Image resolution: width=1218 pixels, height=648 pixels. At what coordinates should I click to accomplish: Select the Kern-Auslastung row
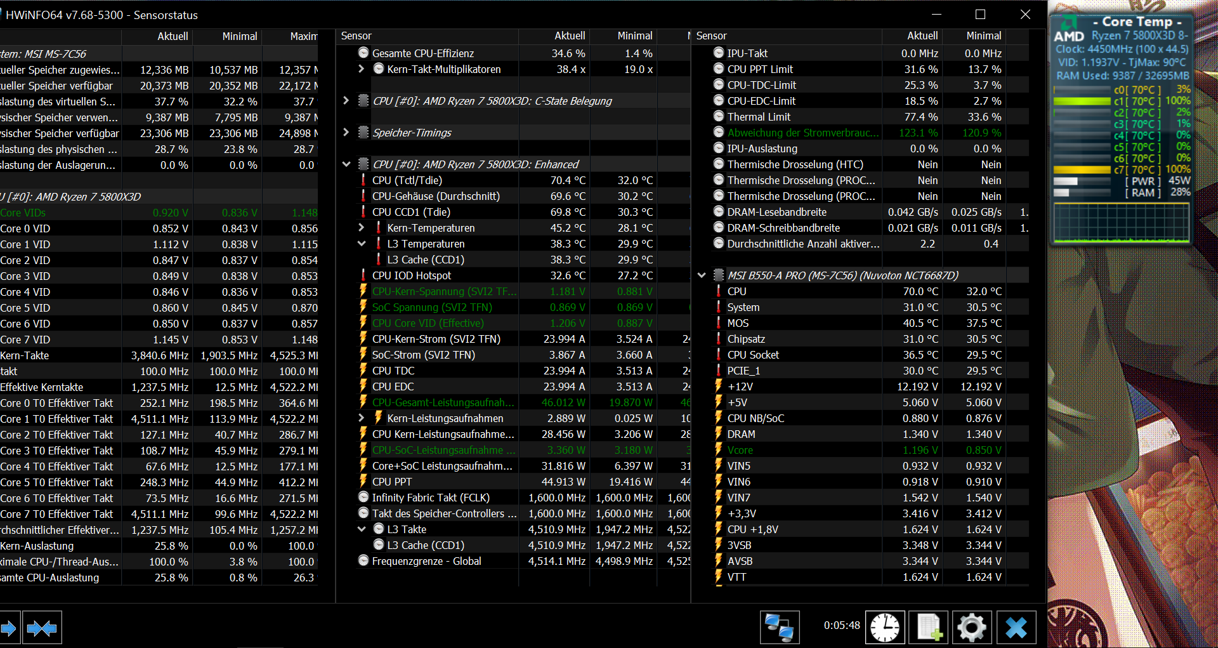pos(159,546)
